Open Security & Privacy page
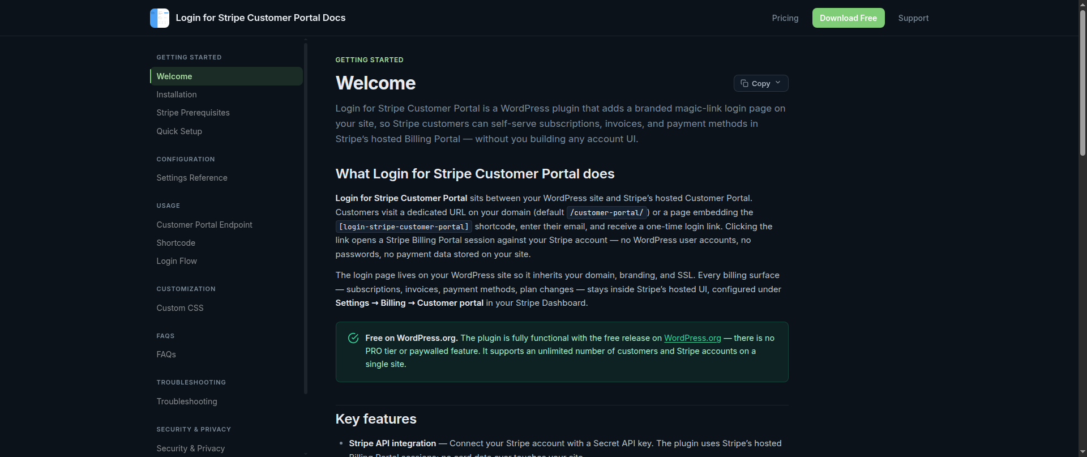Screen dimensions: 1087x457 (x=190, y=449)
